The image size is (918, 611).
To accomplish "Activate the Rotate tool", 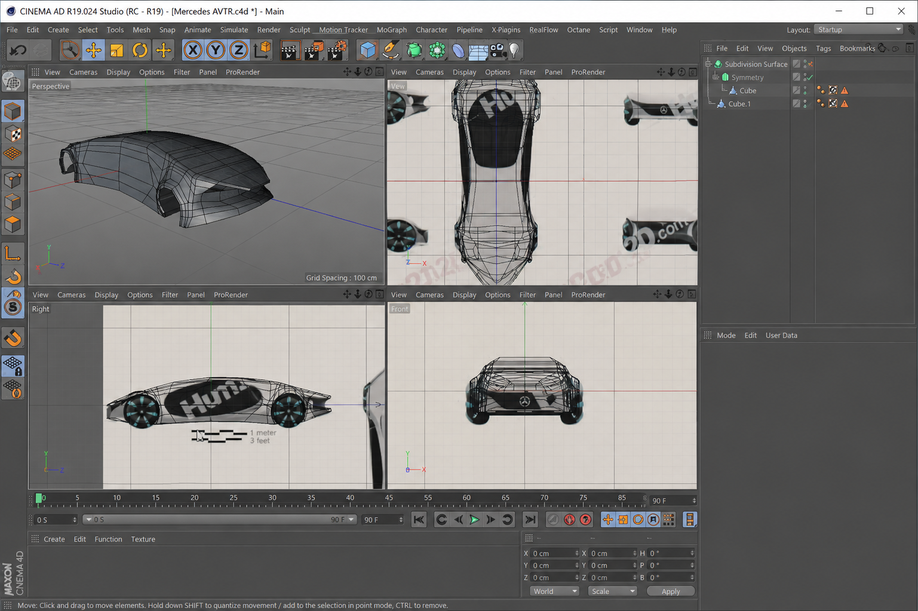I will (x=140, y=50).
